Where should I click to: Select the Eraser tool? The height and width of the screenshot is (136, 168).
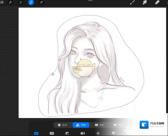tap(157, 3)
